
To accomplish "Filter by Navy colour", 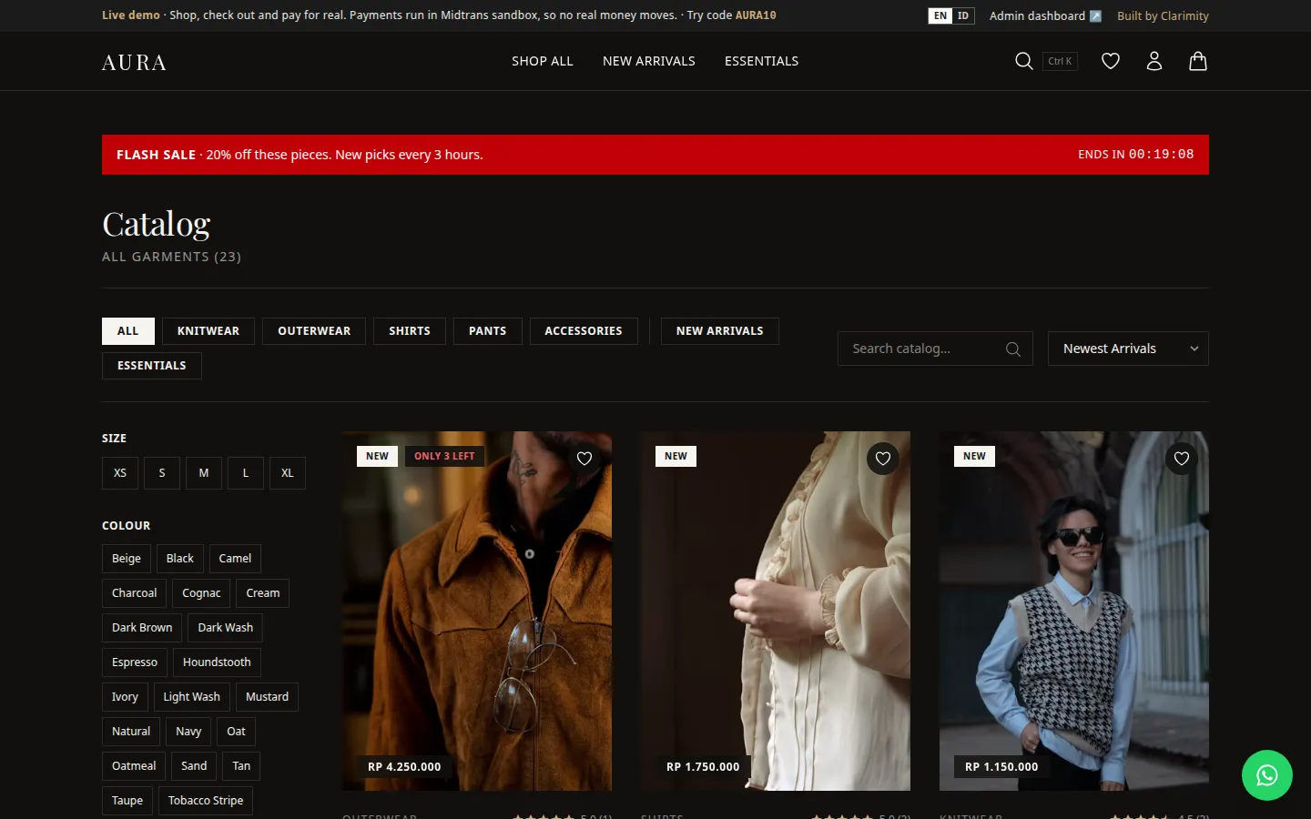I will (x=188, y=732).
